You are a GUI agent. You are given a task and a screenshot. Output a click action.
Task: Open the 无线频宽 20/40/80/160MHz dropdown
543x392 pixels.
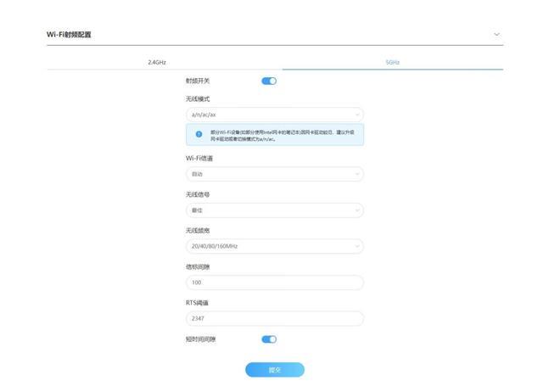275,246
